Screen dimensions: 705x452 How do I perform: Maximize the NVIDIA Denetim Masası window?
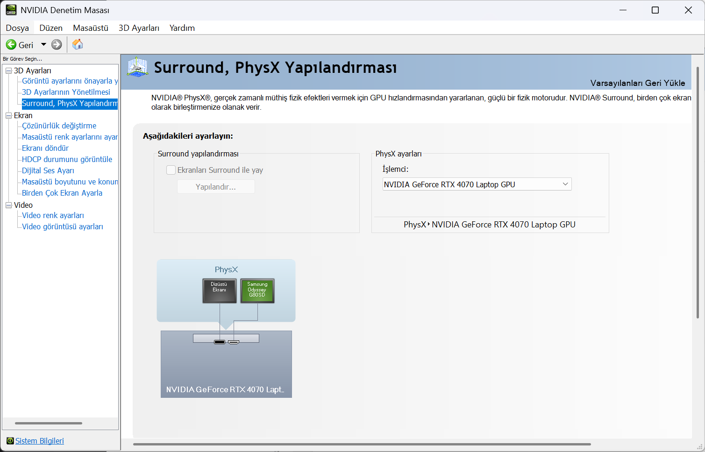(x=655, y=10)
